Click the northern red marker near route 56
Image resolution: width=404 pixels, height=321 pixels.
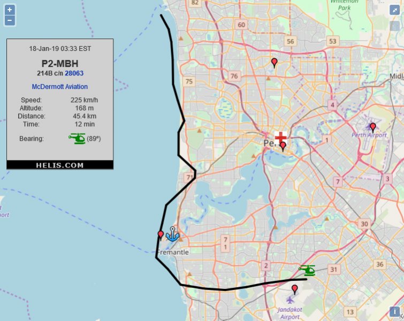tap(275, 63)
